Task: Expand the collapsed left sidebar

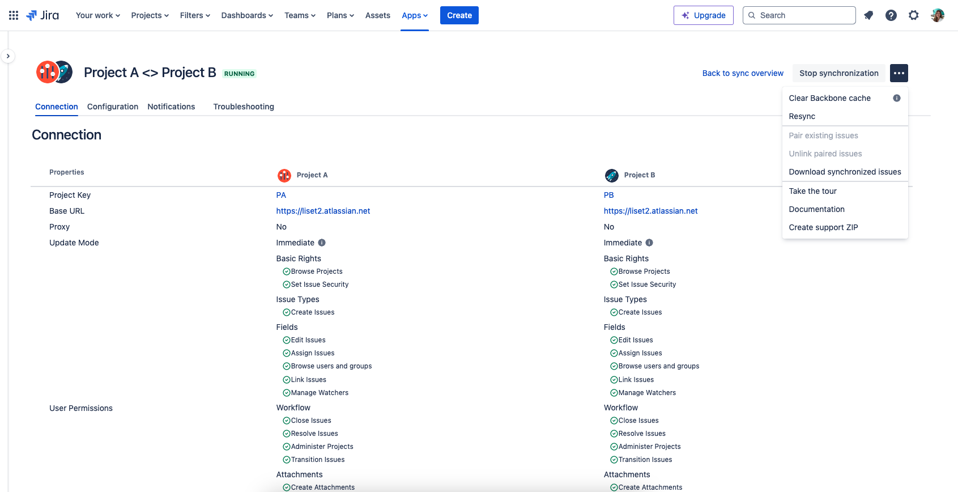Action: click(8, 56)
